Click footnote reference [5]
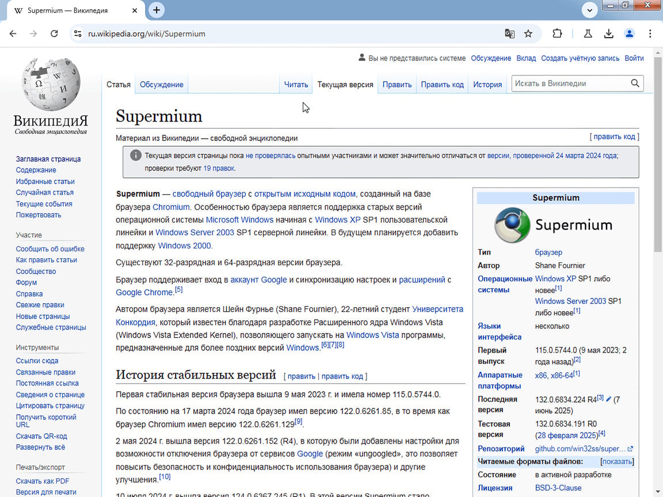The height and width of the screenshot is (497, 663). [179, 290]
